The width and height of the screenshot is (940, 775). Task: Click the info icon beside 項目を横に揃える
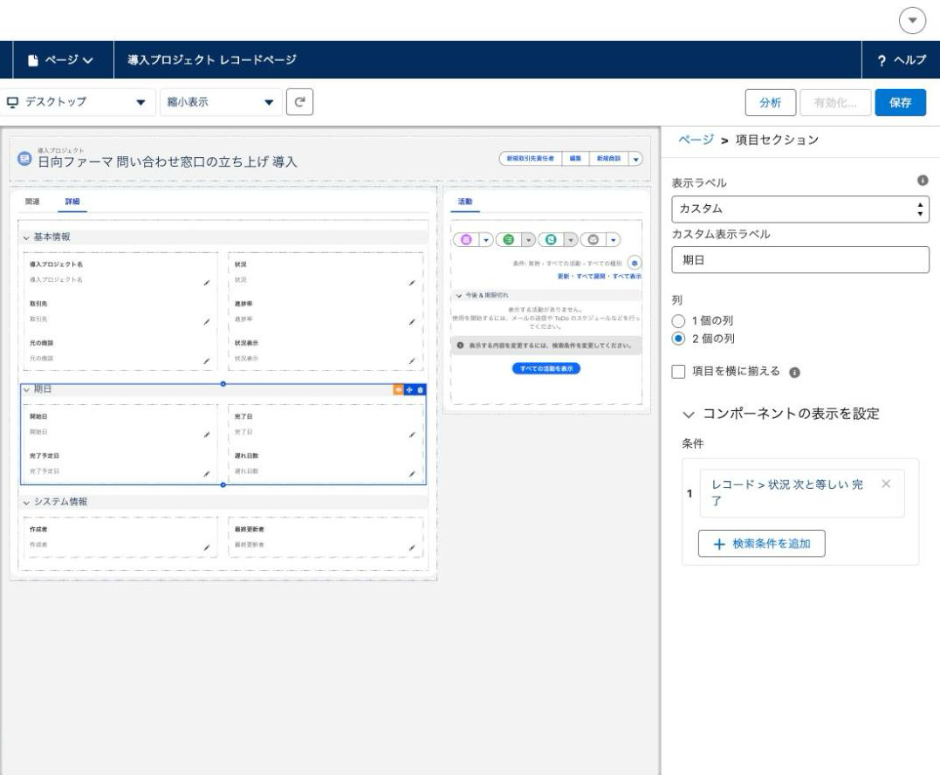click(x=795, y=372)
